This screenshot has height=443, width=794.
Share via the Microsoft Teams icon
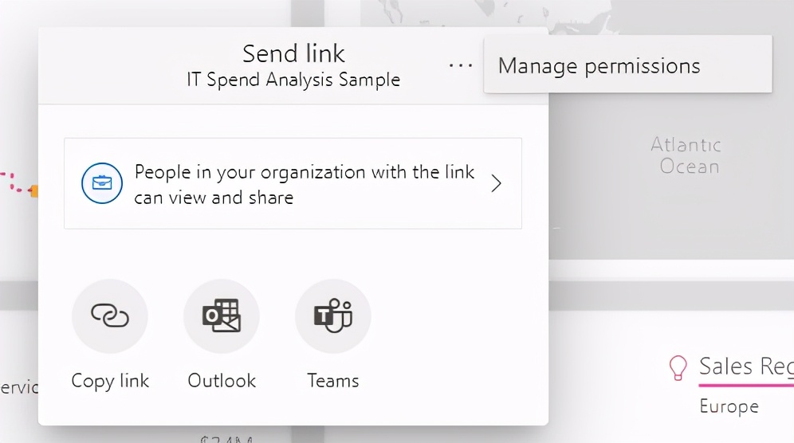click(333, 316)
